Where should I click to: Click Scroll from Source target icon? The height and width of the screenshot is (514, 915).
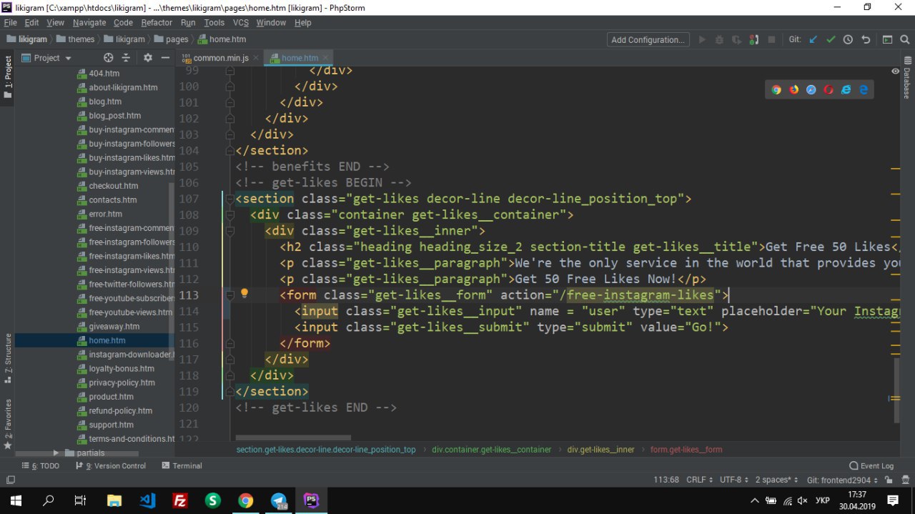pyautogui.click(x=109, y=58)
